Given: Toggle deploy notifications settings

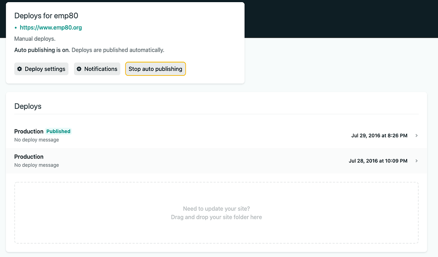Looking at the screenshot, I should (x=97, y=69).
